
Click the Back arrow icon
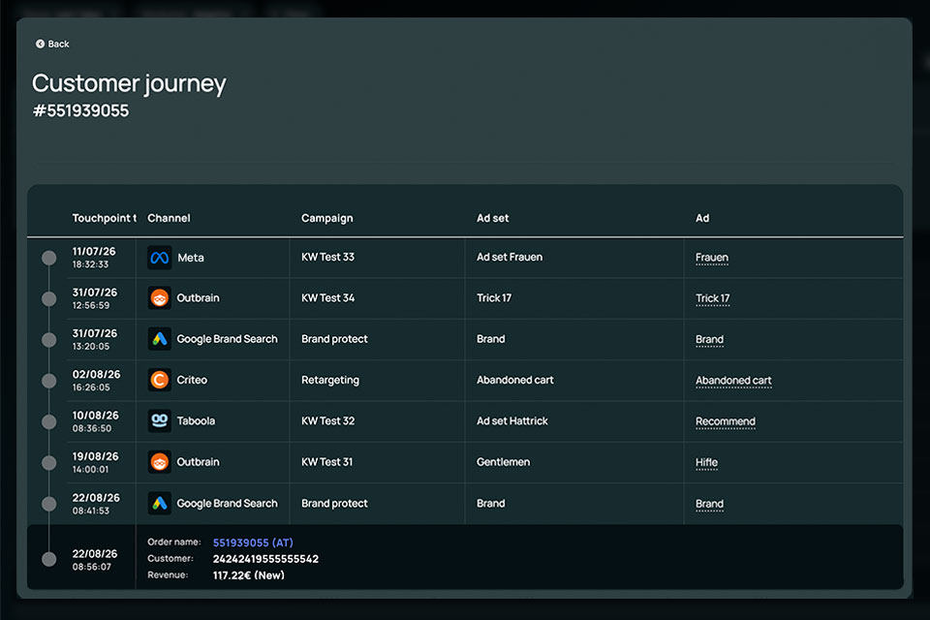click(40, 44)
